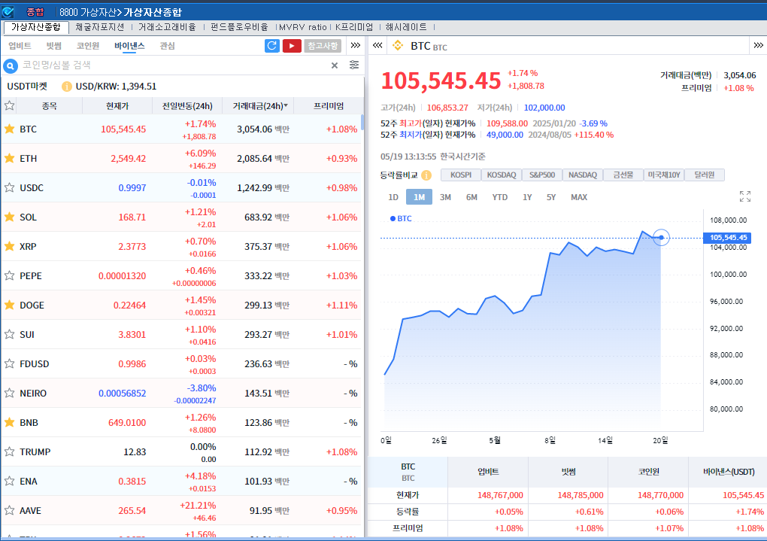Compare BTC against NASDAQ
This screenshot has width=767, height=541.
pyautogui.click(x=582, y=175)
